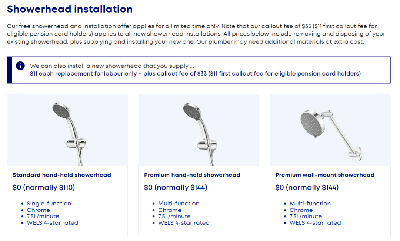Screen dimensions: 400x241
Task: Click the hand-held $0 (normally $144) price
Action: (x=176, y=187)
